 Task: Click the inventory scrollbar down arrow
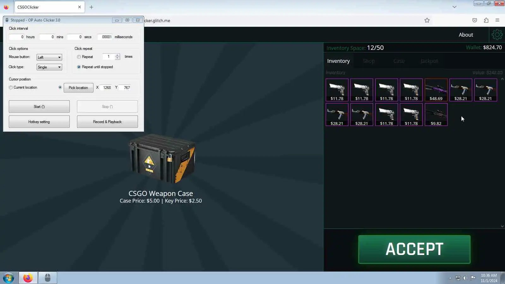click(x=502, y=226)
